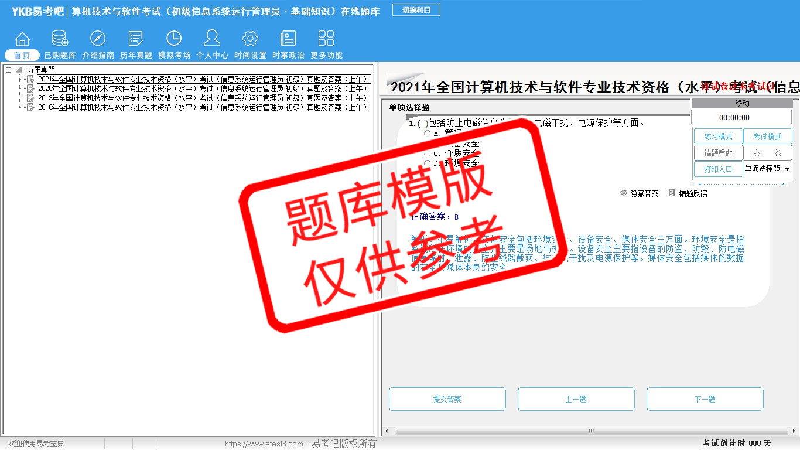The width and height of the screenshot is (800, 450).
Task: Select answer option D 环境安全
Action: 428,163
